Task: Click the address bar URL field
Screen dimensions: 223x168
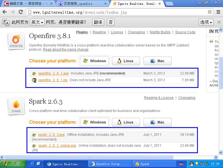Action: (119, 12)
